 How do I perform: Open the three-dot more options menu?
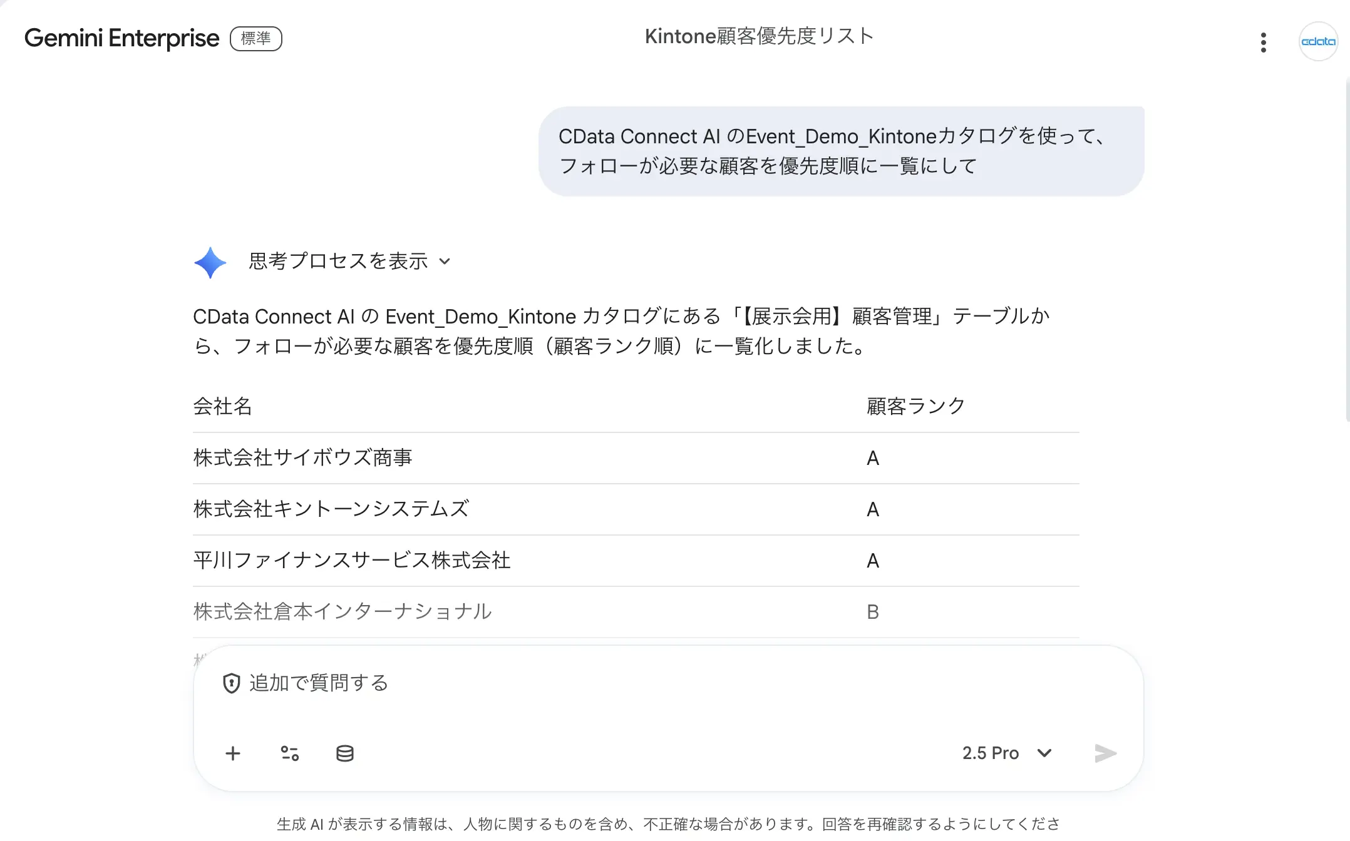coord(1263,42)
